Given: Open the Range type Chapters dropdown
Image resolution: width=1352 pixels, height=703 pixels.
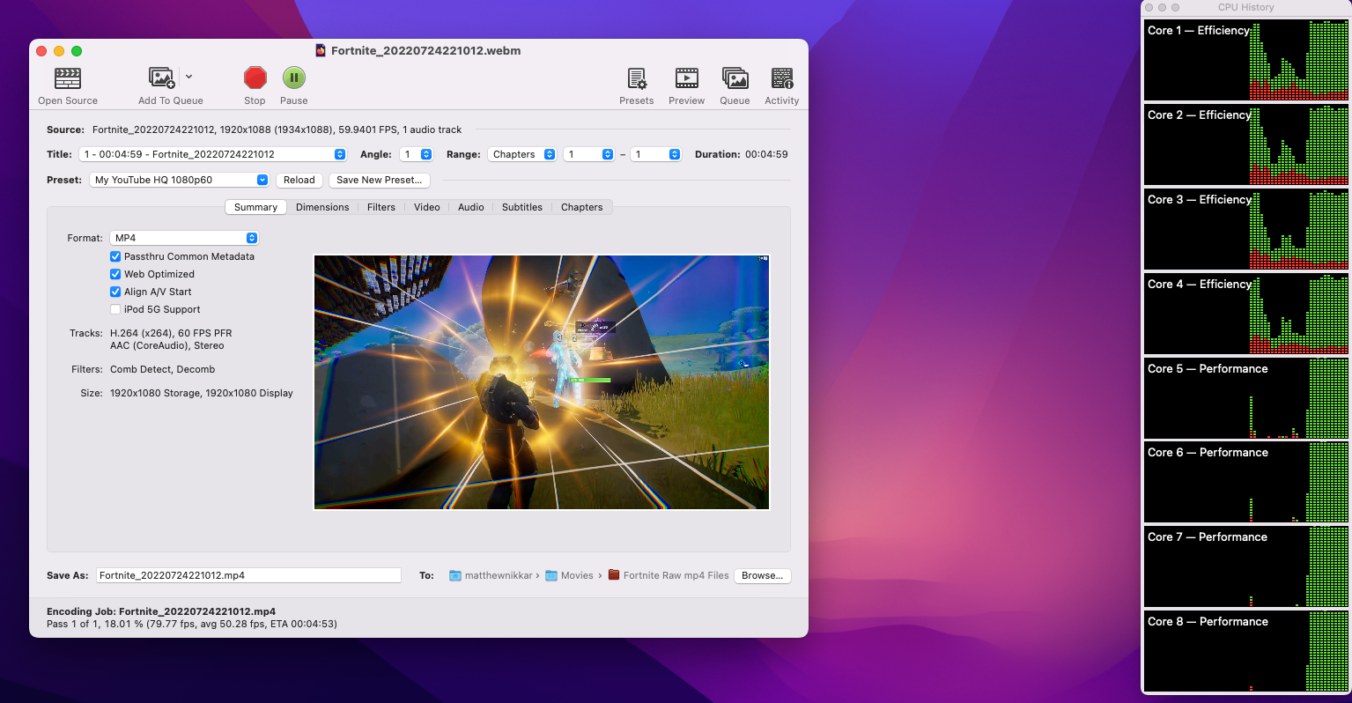Looking at the screenshot, I should click(x=522, y=154).
